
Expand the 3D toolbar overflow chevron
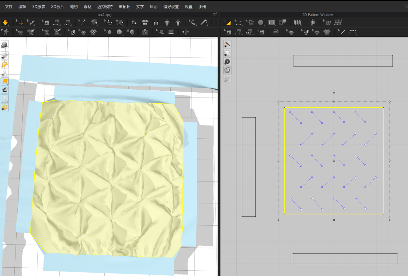215,23
